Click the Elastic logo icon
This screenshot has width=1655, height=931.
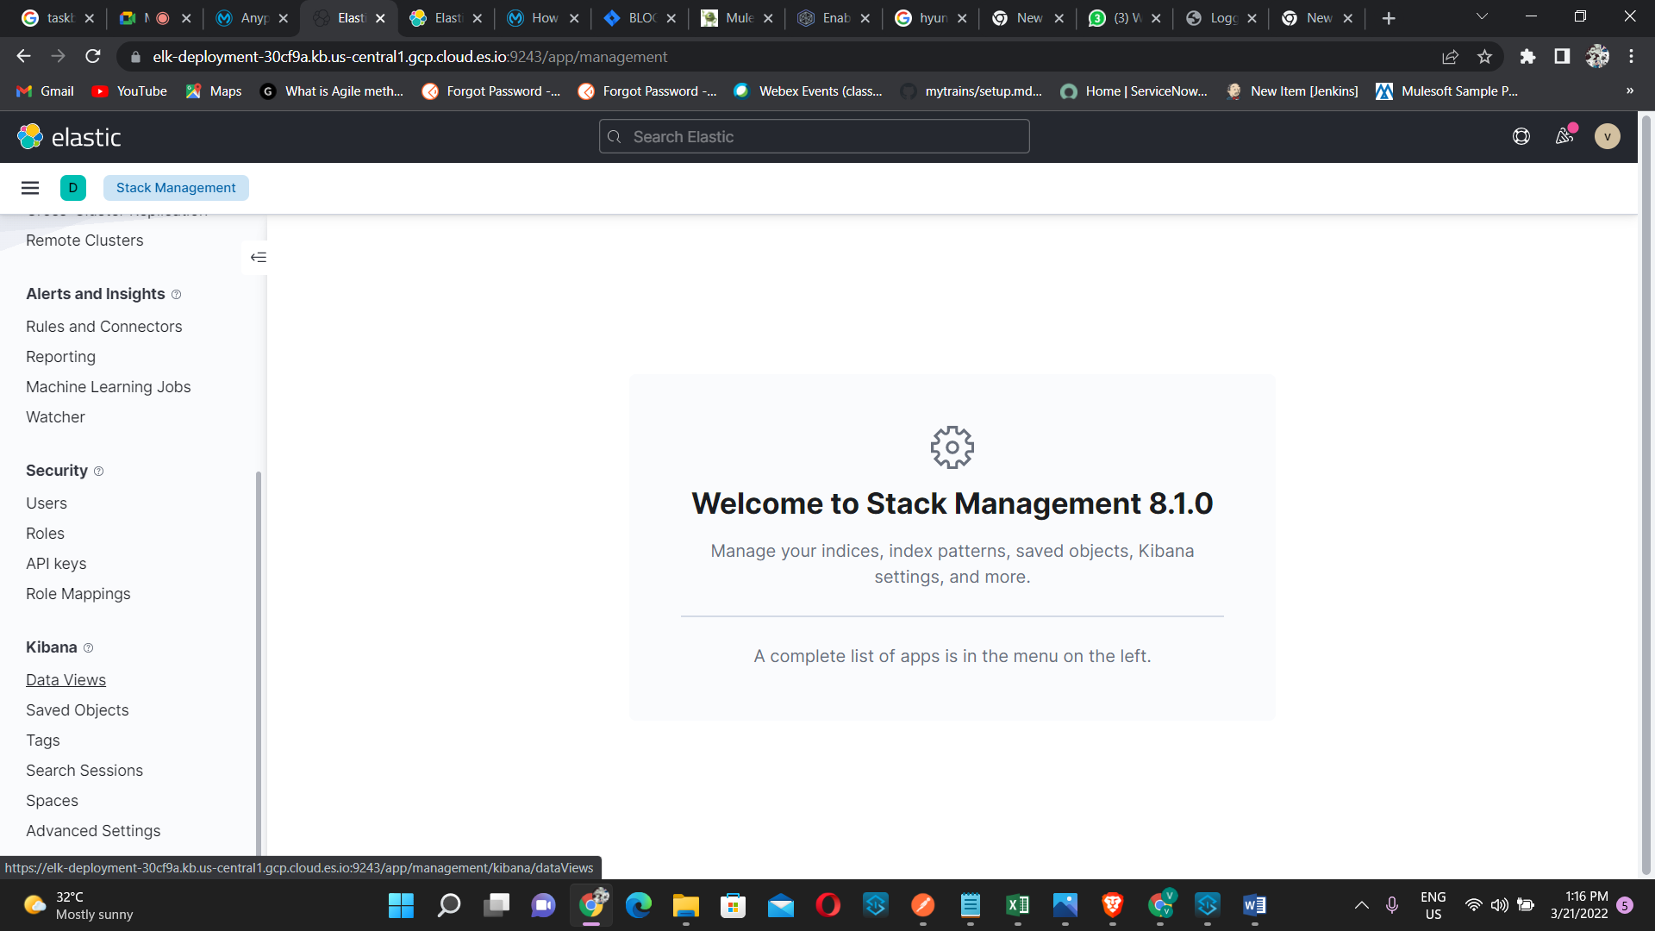[x=29, y=136]
